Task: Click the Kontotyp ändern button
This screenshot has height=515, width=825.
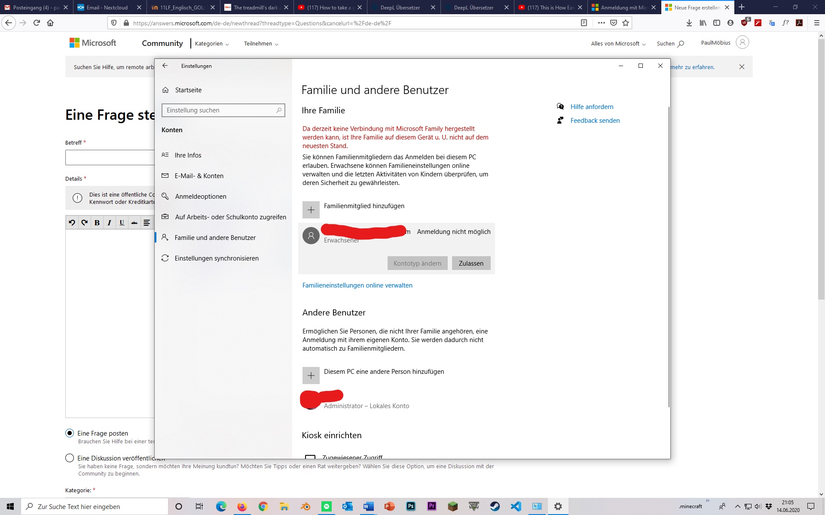Action: 417,263
